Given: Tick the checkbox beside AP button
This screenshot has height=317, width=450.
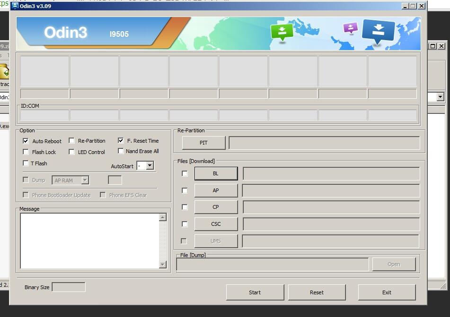Looking at the screenshot, I should [185, 190].
